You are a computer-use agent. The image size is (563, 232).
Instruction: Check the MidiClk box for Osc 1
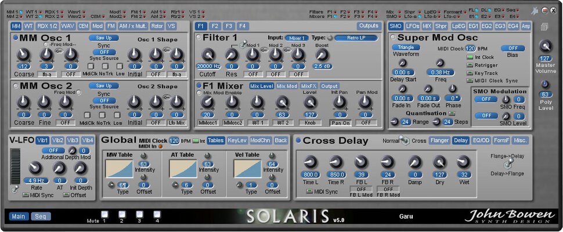(91, 66)
